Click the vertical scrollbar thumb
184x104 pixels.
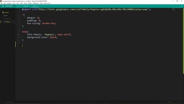point(183,41)
